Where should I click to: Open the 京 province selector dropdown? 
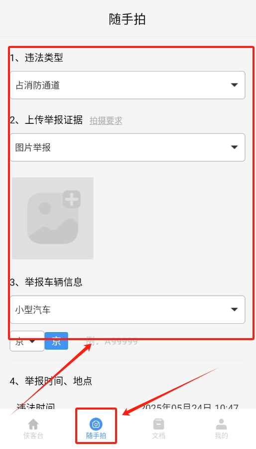pos(27,341)
